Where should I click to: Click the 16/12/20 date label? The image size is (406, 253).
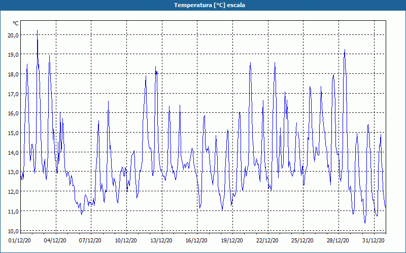[196, 241]
